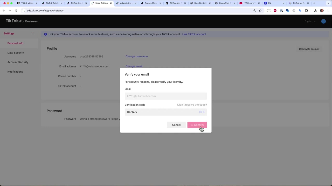Click the TikTok account avatar in header

coord(323,21)
